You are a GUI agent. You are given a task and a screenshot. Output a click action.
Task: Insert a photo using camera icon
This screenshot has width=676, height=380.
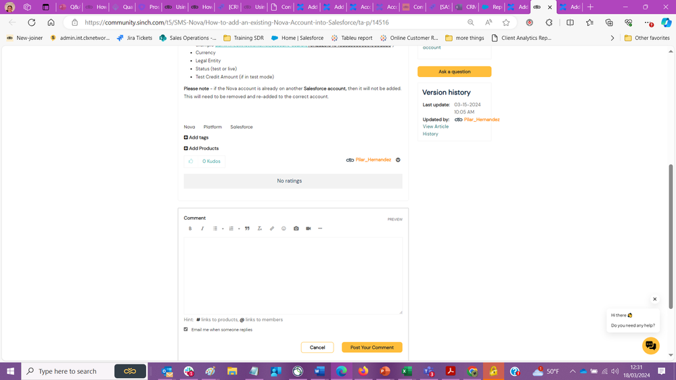[296, 229]
